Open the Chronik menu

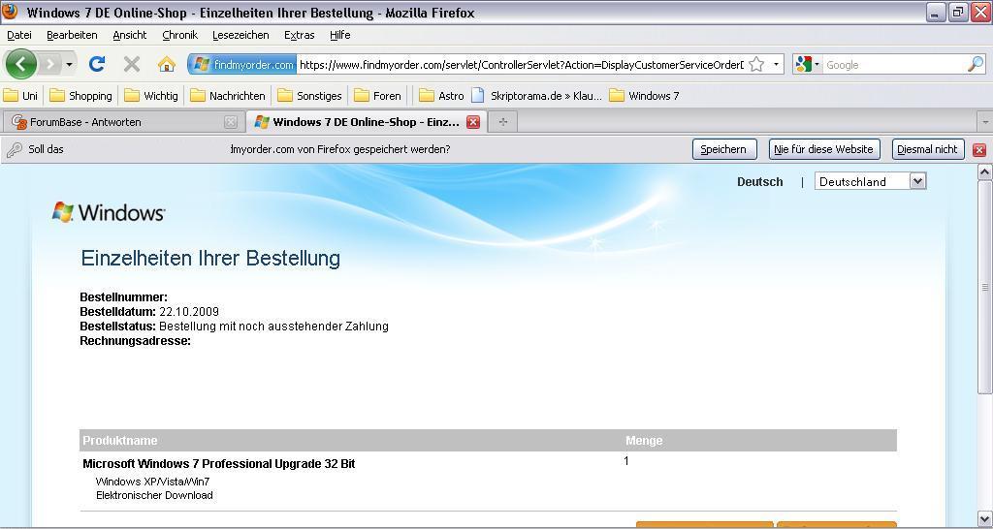pos(179,35)
